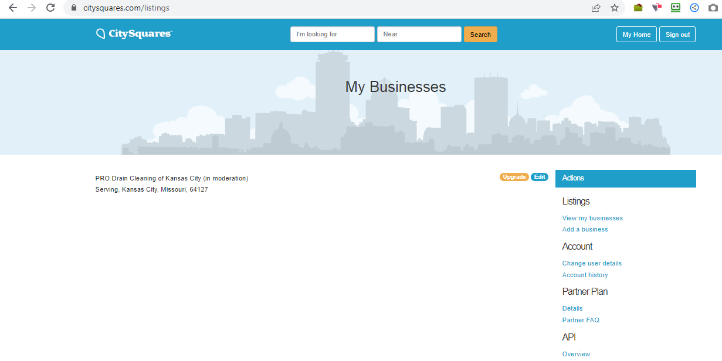Click the API section heading

click(569, 337)
